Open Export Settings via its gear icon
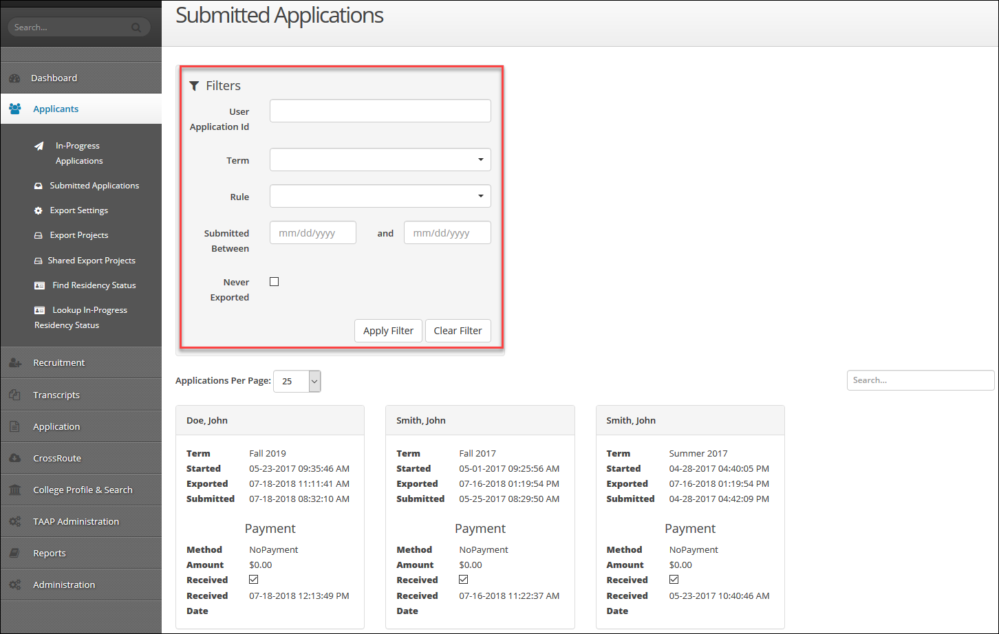The width and height of the screenshot is (999, 634). pos(39,210)
